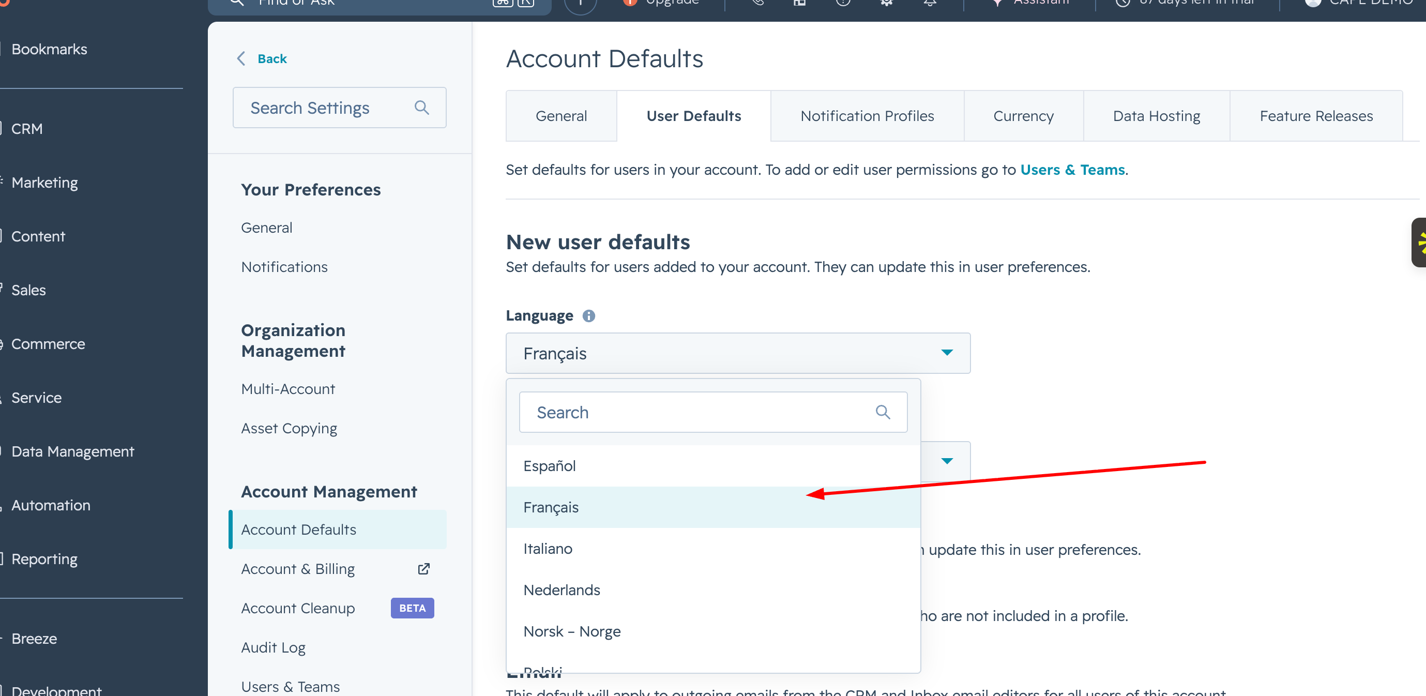This screenshot has width=1426, height=696.
Task: Open Audit Log in sidebar
Action: [273, 647]
